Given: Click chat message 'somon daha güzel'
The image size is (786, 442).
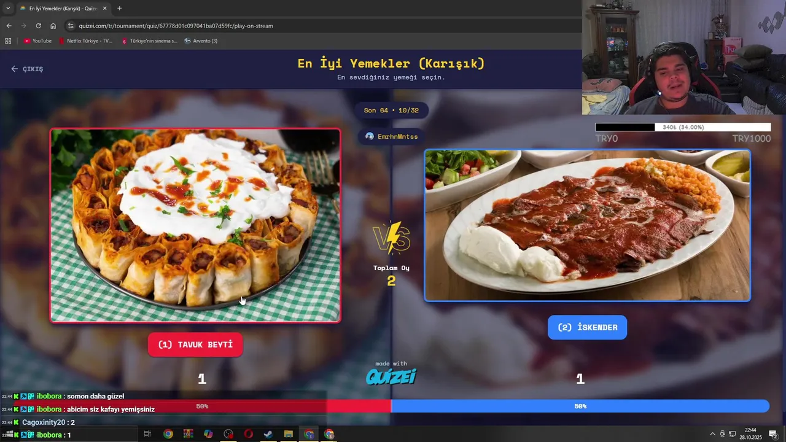Looking at the screenshot, I should pos(95,397).
